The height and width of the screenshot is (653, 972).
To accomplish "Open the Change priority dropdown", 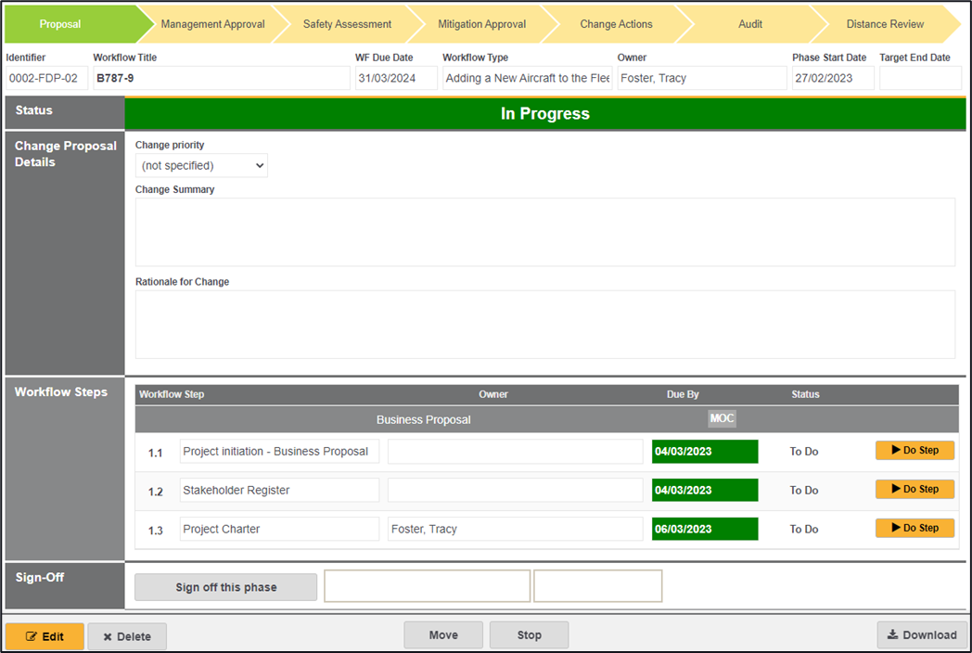I will [201, 165].
